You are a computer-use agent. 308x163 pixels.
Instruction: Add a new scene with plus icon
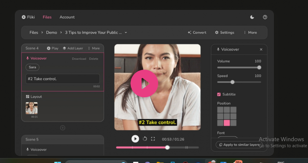(x=63, y=128)
